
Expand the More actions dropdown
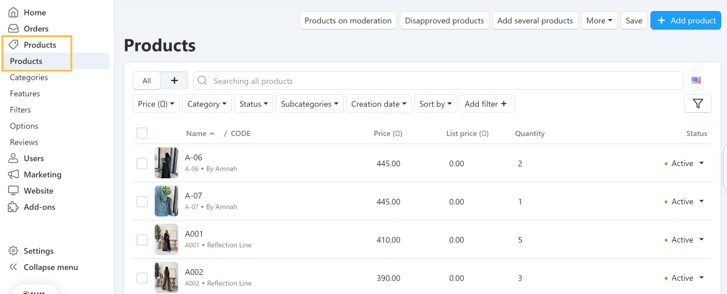pos(599,20)
